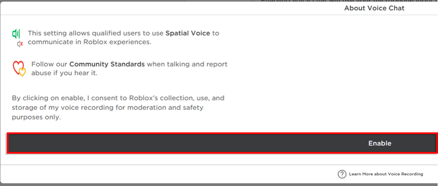Screen dimensions: 438x186
Task: Click the 'when talking and report' text
Action: pos(187,64)
